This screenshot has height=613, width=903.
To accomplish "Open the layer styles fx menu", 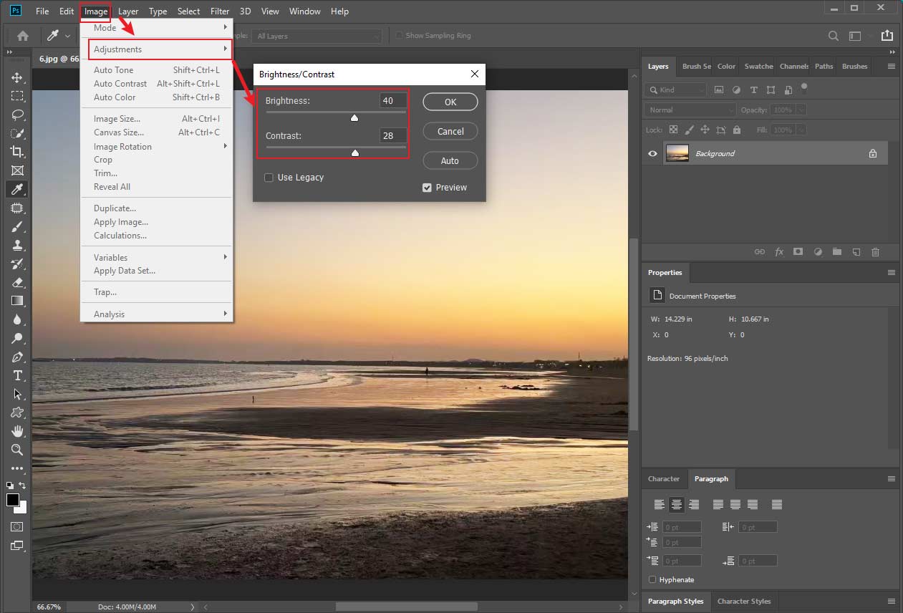I will [779, 251].
